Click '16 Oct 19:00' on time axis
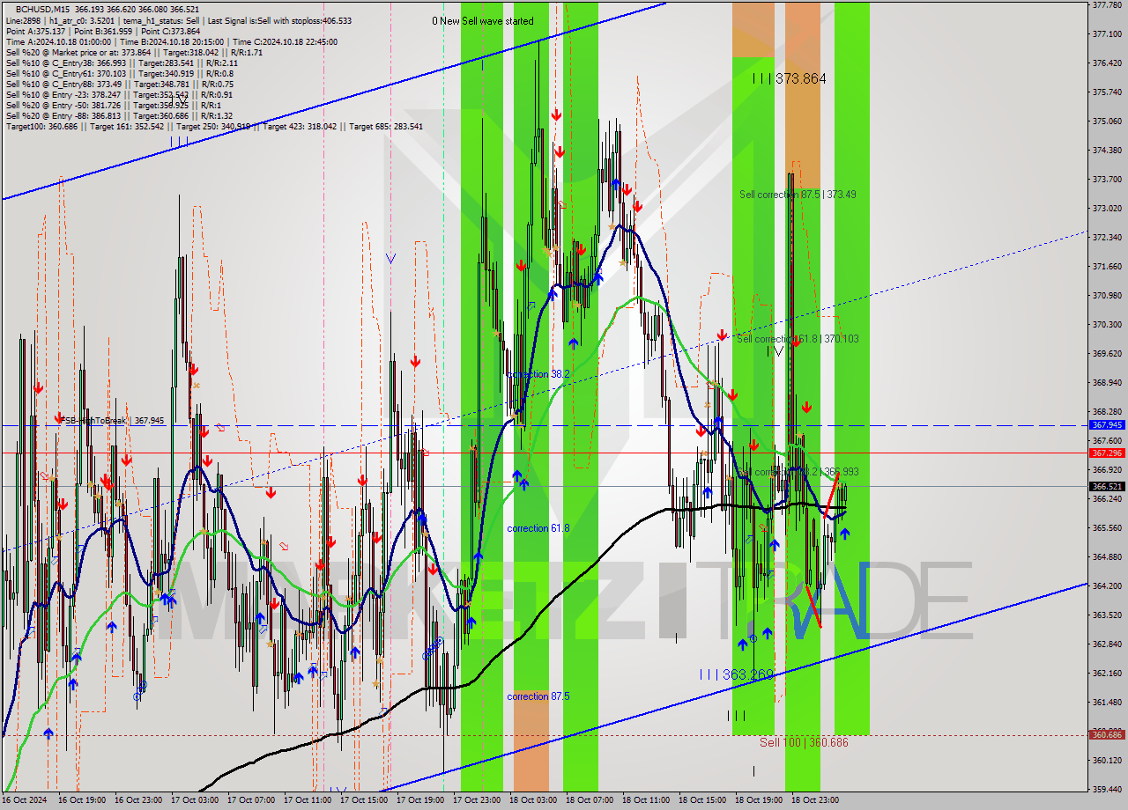Screen dimensions: 1128x810 tap(81, 800)
